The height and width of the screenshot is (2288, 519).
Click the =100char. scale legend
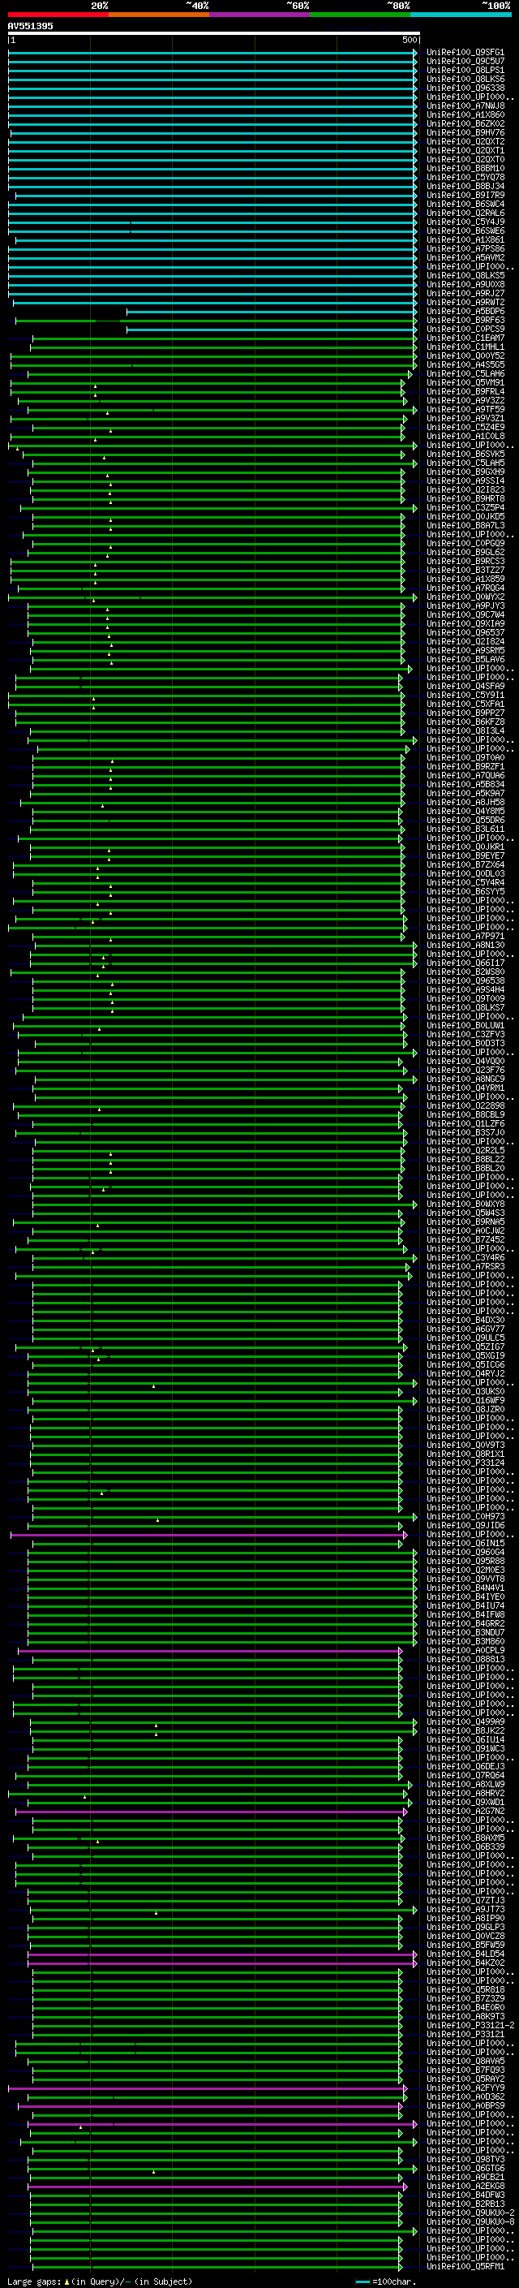point(385,2281)
